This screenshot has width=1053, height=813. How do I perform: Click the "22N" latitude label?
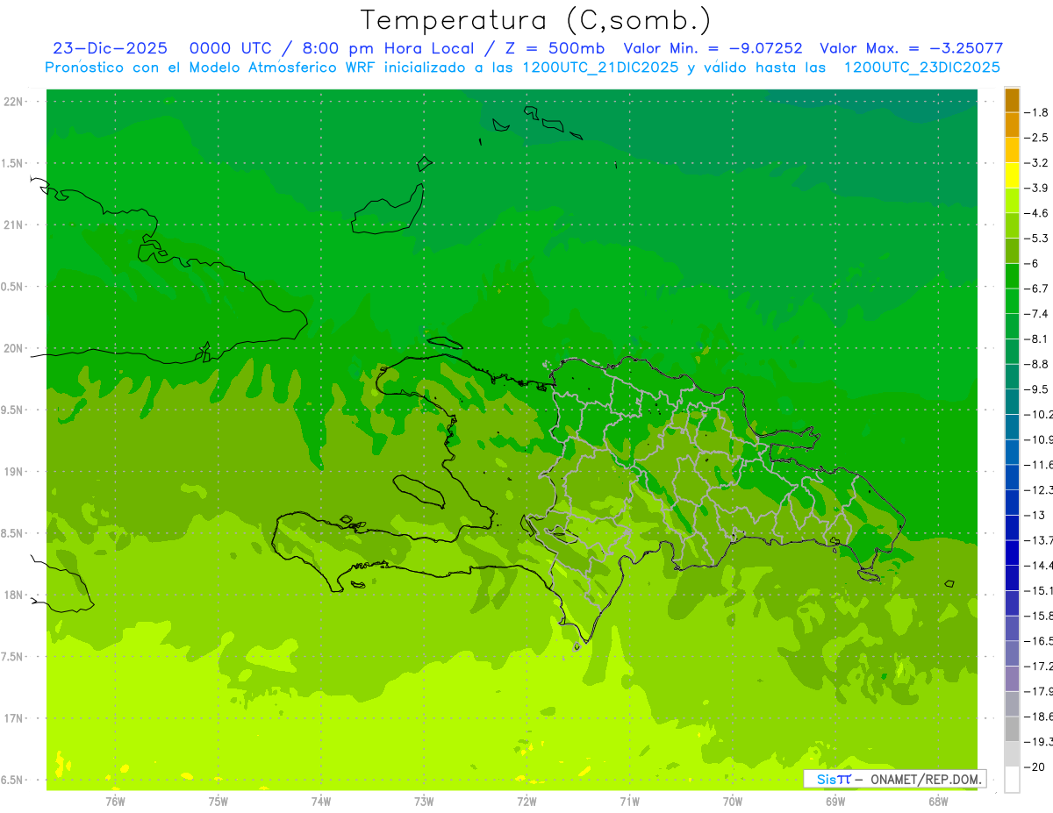click(14, 102)
